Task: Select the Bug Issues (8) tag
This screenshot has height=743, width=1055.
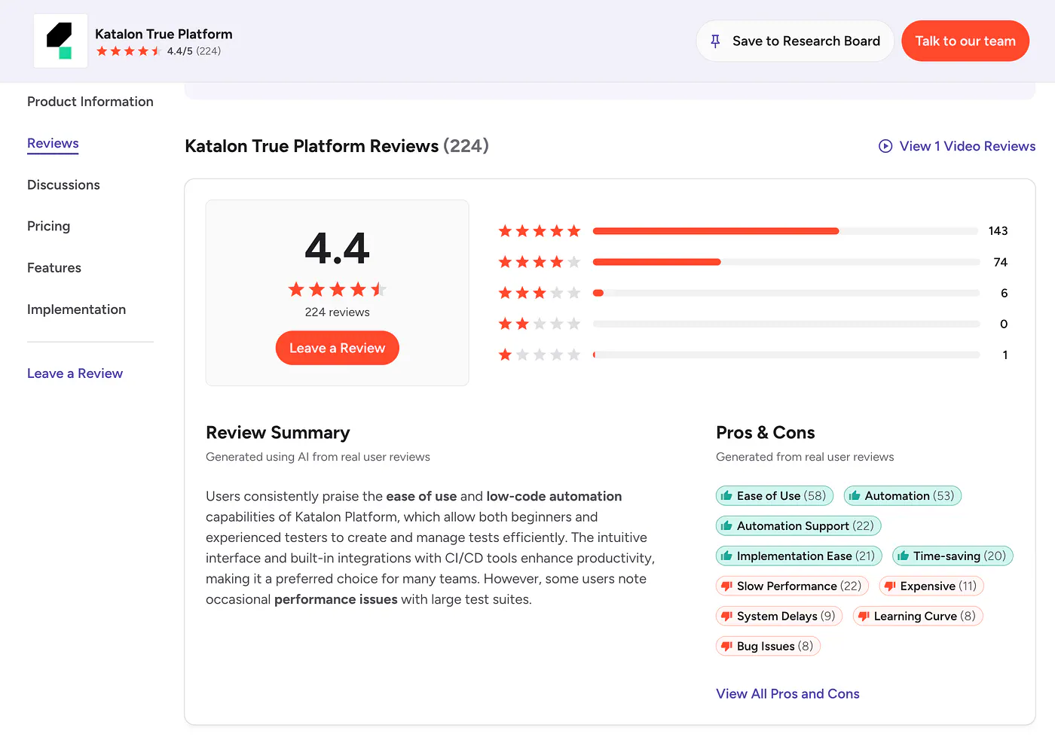Action: point(768,646)
